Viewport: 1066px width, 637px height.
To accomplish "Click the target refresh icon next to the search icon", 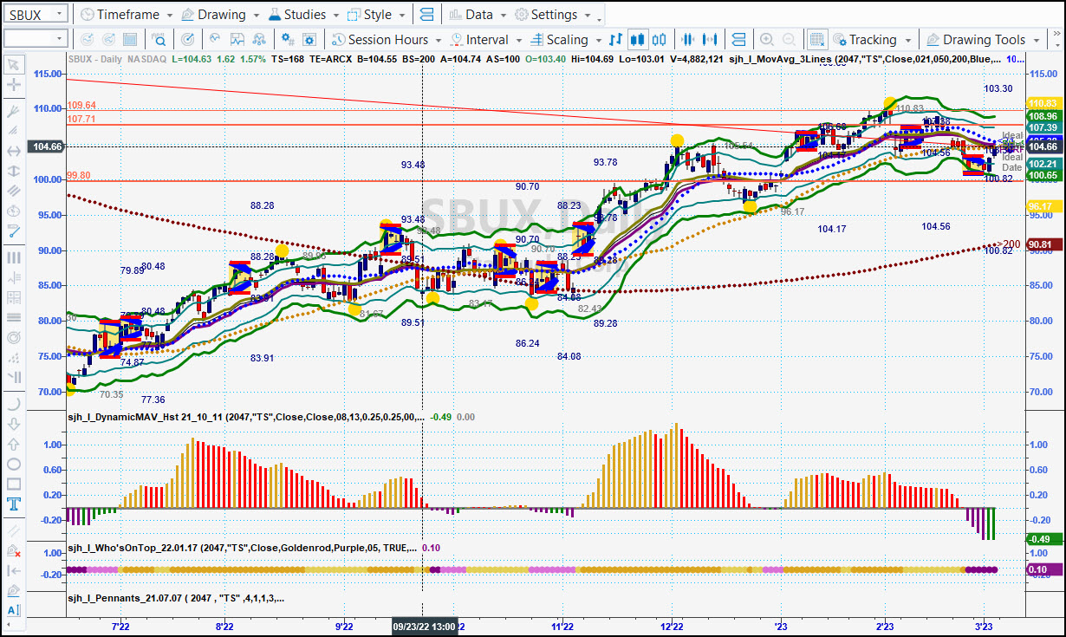I will (x=188, y=39).
